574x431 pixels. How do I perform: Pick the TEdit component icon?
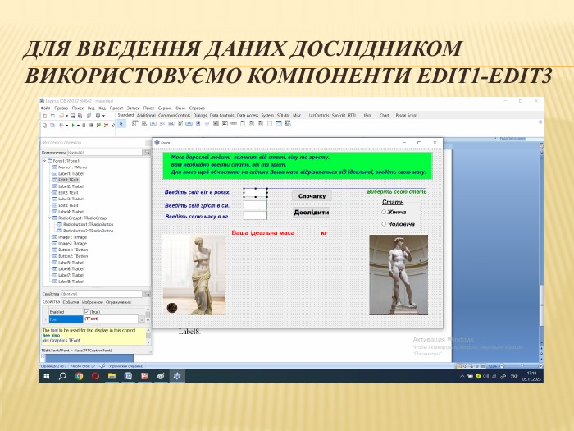[x=171, y=124]
